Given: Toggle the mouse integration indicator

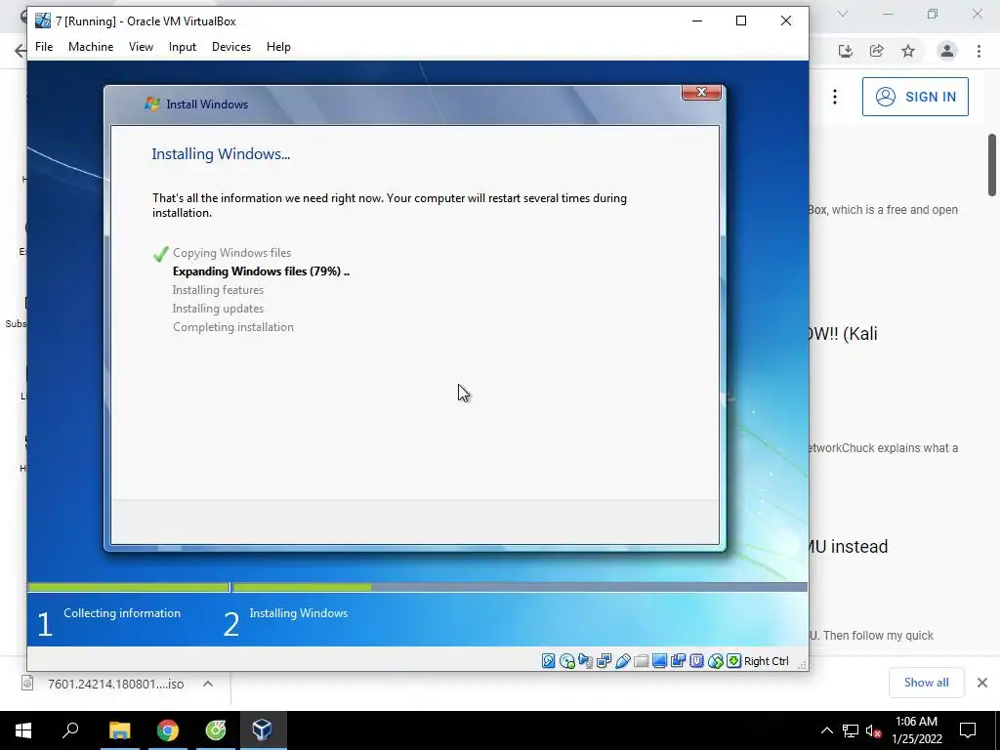Looking at the screenshot, I should coord(716,661).
